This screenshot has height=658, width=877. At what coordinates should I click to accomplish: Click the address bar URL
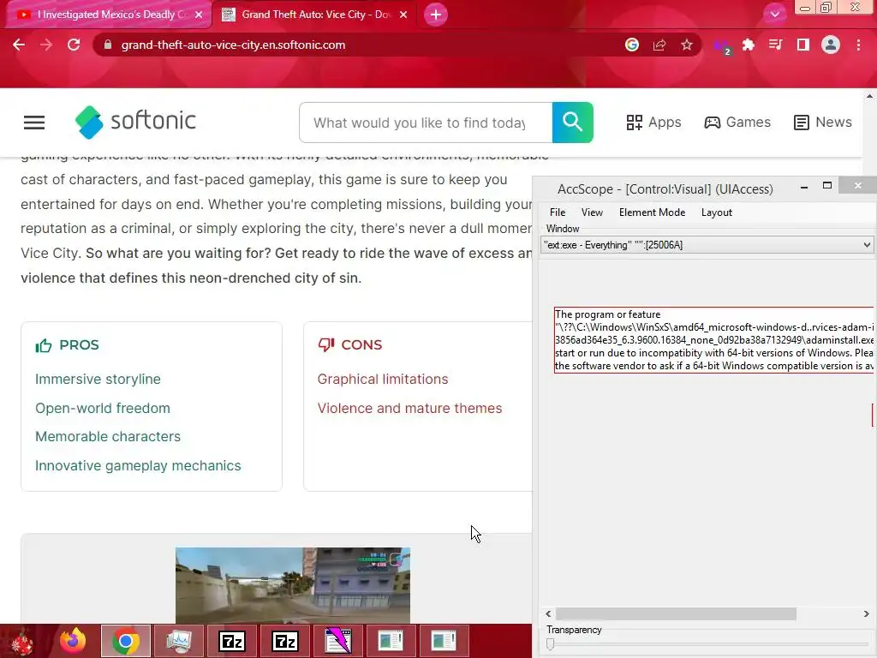[233, 45]
